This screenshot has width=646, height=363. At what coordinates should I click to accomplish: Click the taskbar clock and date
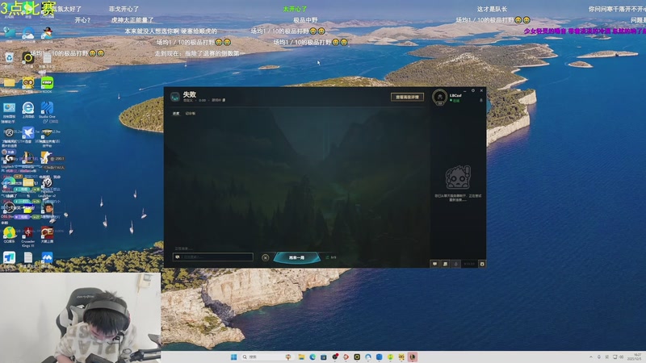point(636,357)
